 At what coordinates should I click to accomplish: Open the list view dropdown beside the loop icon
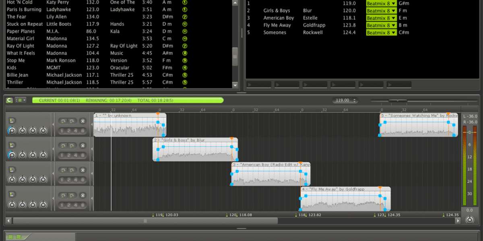point(21,100)
